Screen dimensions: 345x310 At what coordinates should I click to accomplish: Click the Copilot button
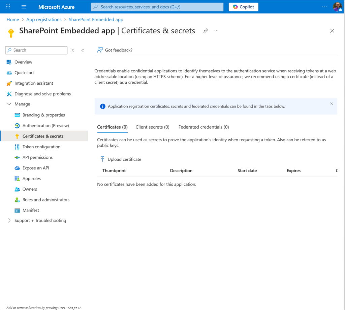pyautogui.click(x=243, y=7)
